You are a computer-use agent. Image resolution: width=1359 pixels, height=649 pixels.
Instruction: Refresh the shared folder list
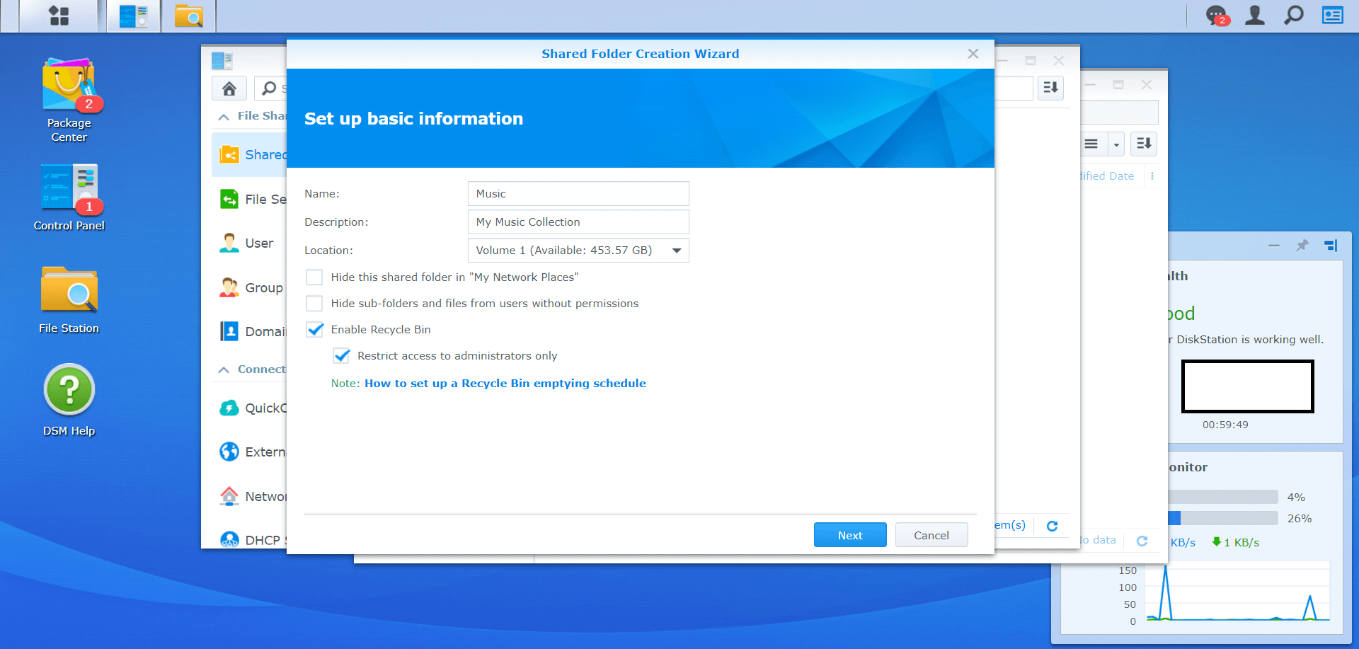[1053, 526]
